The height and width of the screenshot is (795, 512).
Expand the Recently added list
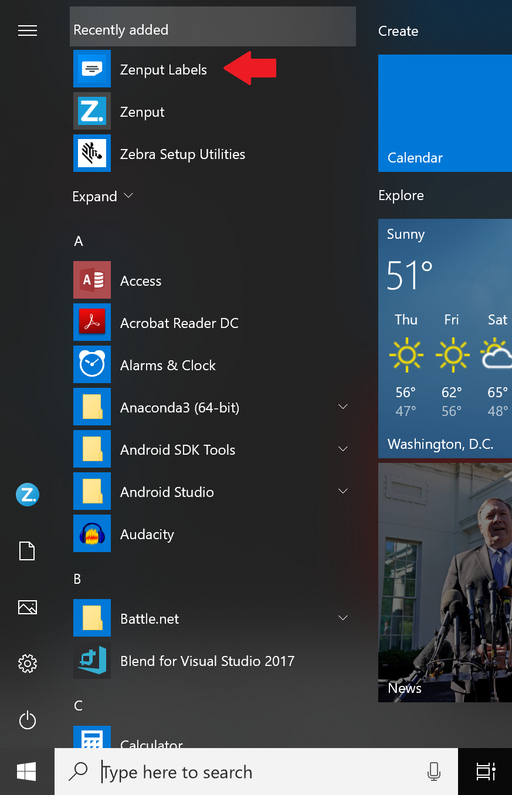pyautogui.click(x=103, y=196)
